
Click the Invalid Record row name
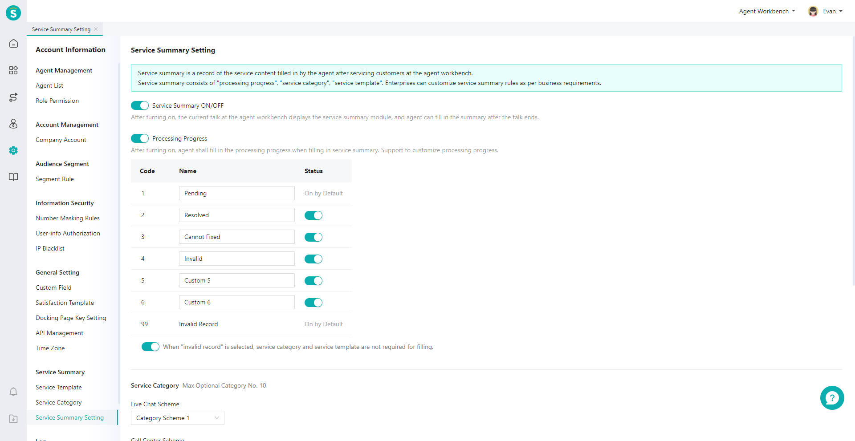(199, 324)
